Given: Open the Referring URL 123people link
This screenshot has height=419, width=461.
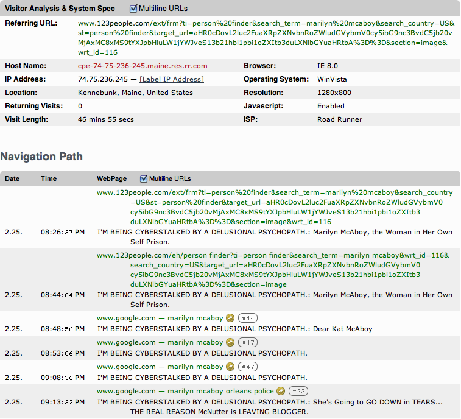Looking at the screenshot, I should (266, 38).
